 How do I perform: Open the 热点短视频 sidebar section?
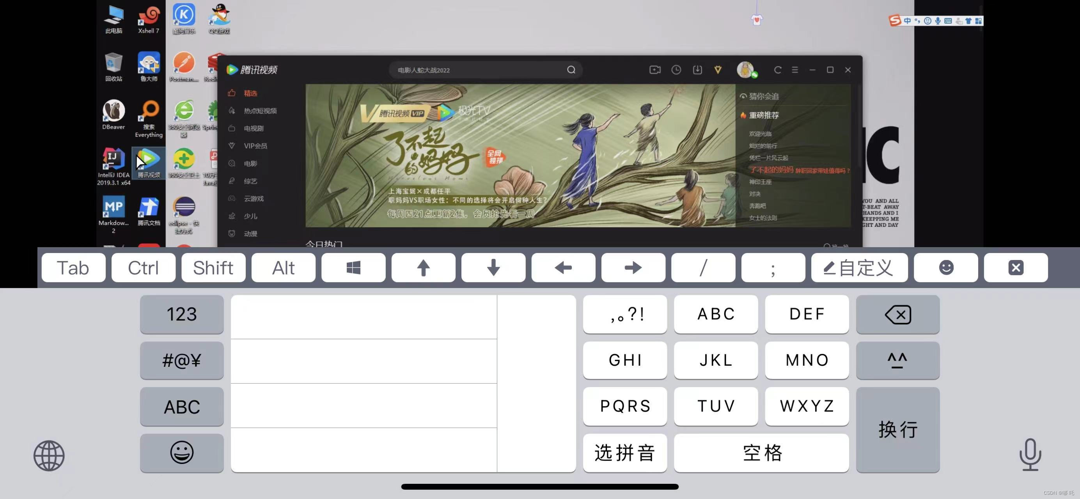point(260,111)
